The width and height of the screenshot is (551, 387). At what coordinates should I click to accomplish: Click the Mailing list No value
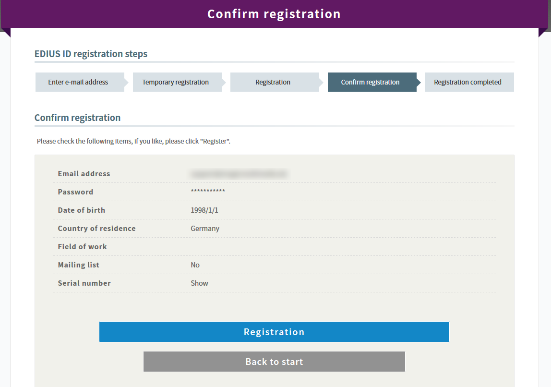(x=195, y=265)
